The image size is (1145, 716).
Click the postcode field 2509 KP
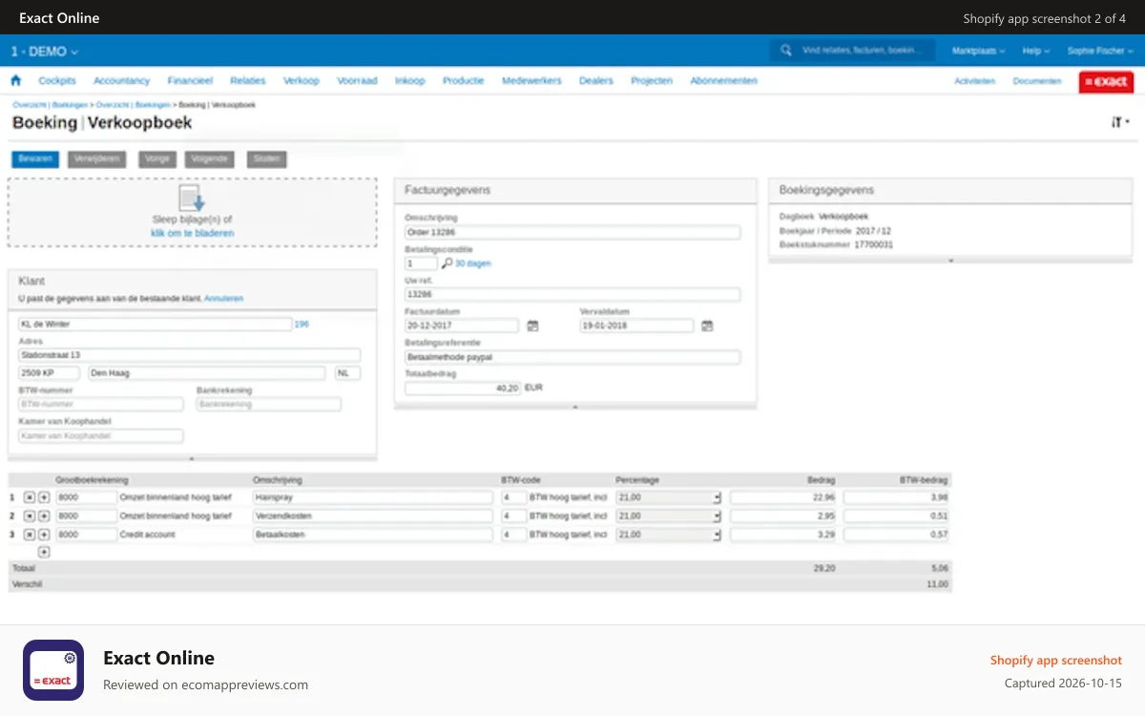[49, 373]
